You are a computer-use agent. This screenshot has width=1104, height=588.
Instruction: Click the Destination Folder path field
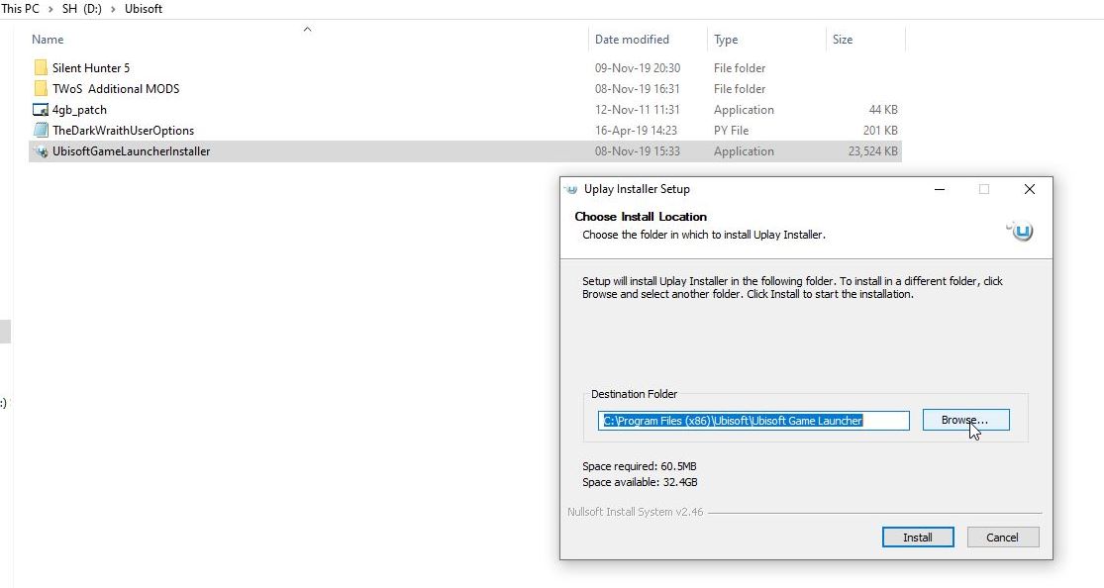coord(753,421)
